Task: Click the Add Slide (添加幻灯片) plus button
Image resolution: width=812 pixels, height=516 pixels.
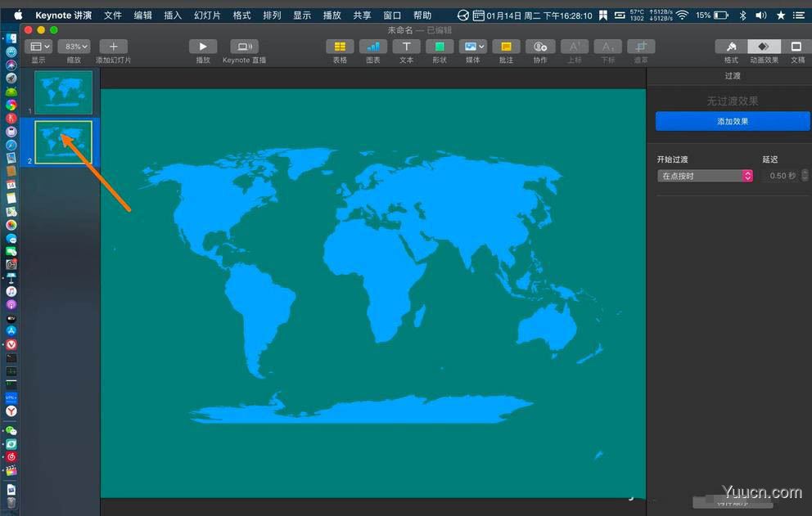Action: point(114,47)
